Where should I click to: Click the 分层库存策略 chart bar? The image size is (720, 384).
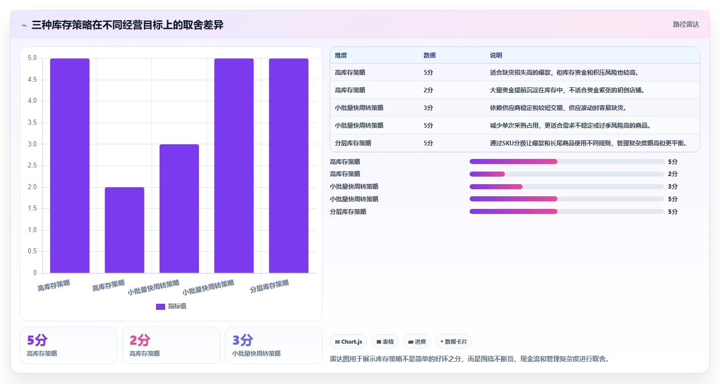288,166
